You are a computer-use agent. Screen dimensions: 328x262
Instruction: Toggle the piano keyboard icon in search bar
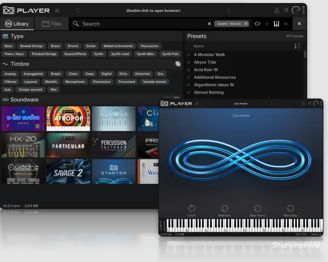[277, 23]
